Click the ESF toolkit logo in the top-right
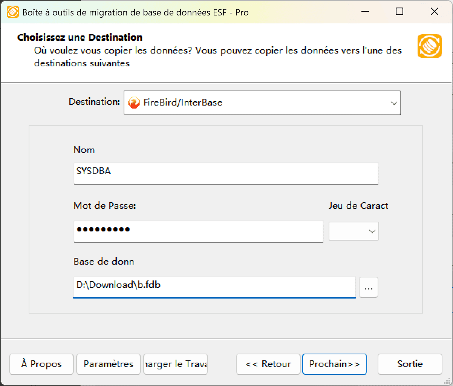Screen dimensions: 453x386 click(x=429, y=46)
